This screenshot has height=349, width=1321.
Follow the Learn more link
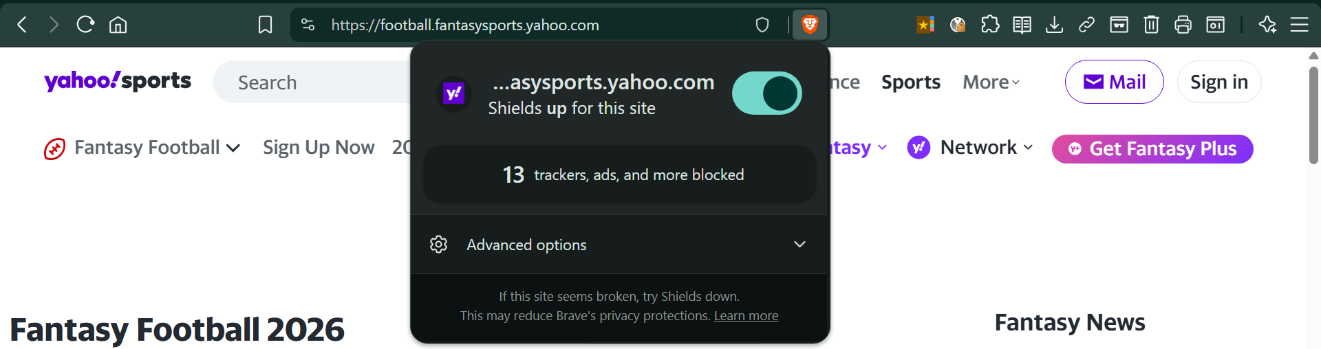(x=746, y=316)
